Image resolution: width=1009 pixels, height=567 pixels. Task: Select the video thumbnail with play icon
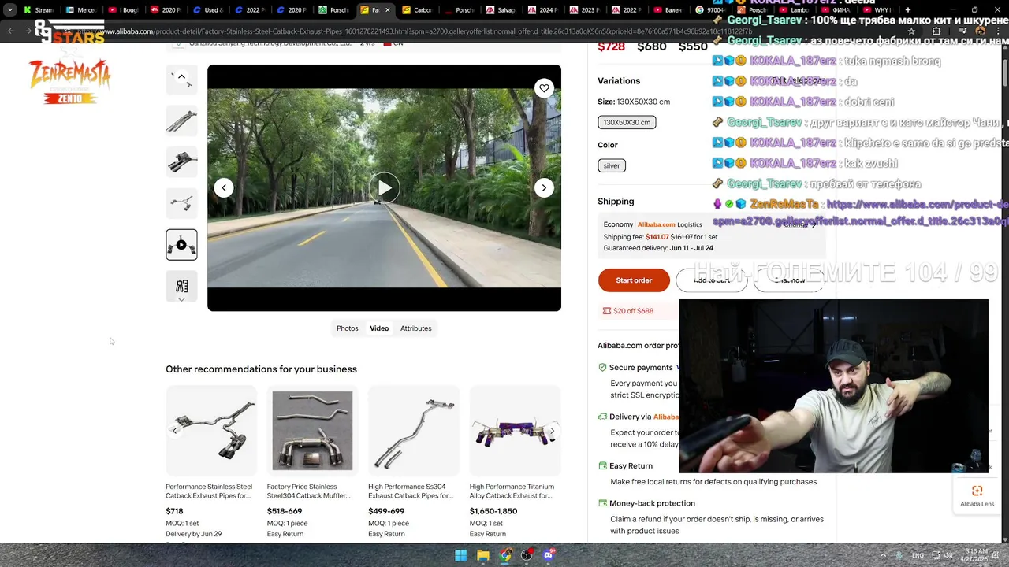(x=181, y=245)
